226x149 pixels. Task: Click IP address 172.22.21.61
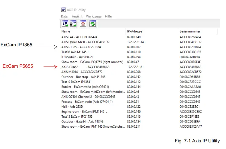click(135, 67)
